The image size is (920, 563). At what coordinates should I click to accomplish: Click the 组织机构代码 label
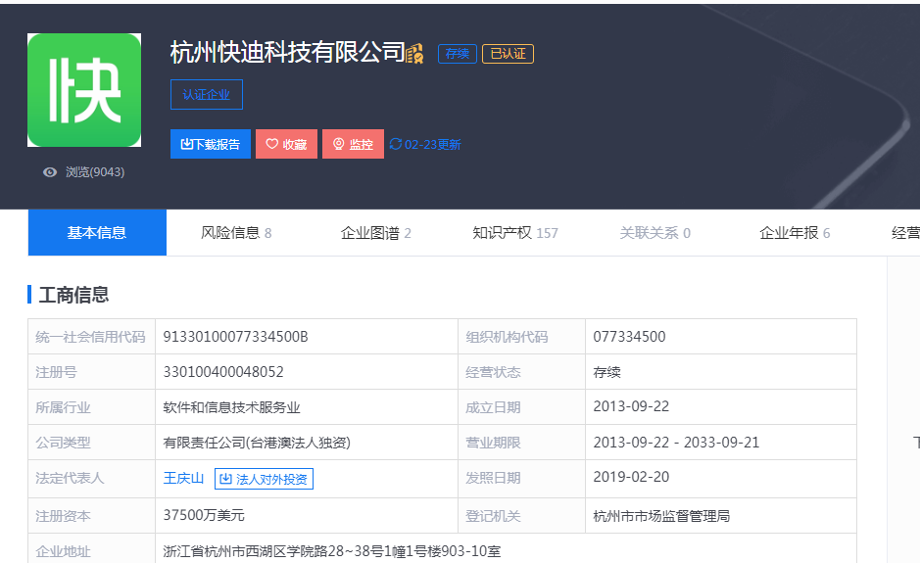coord(507,337)
